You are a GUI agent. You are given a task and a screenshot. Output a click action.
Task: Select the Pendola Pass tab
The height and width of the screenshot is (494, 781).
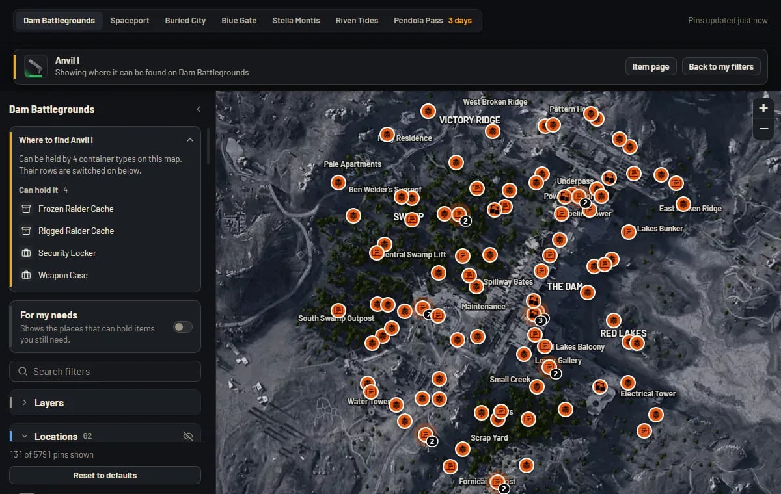(433, 20)
